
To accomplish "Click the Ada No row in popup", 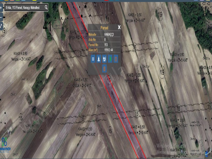I will (104, 40).
